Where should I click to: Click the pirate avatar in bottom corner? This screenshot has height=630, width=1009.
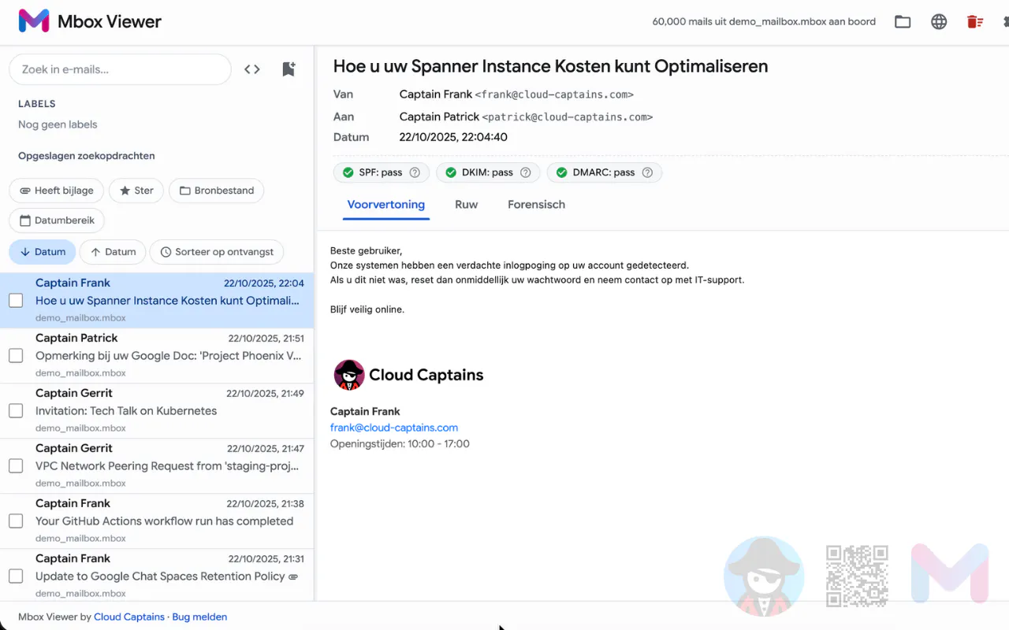(x=764, y=576)
